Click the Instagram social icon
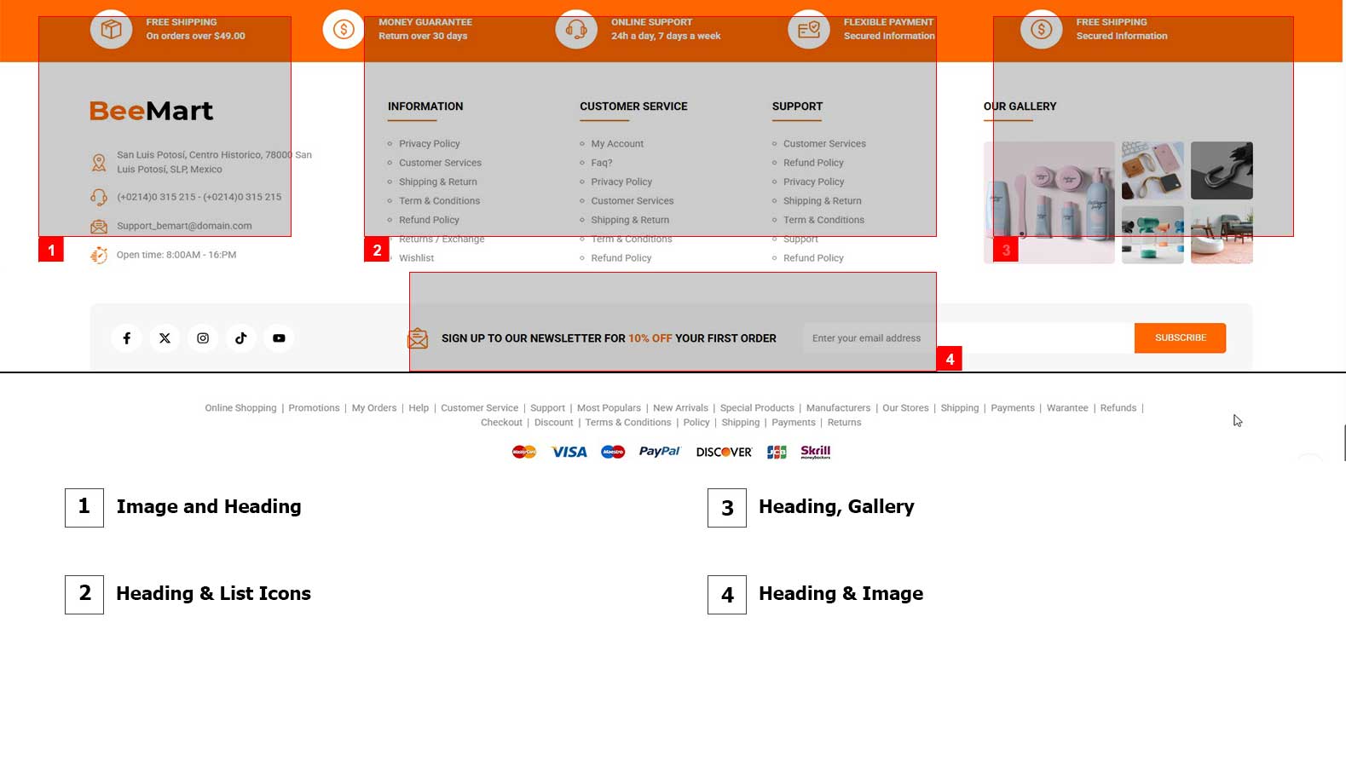This screenshot has width=1346, height=767. (203, 338)
